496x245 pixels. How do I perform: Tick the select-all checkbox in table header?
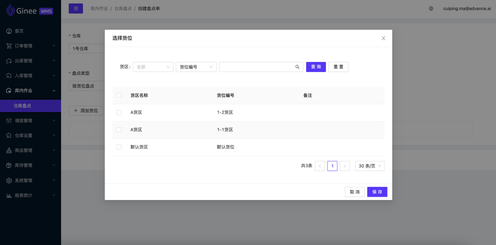(119, 95)
